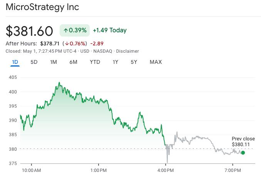Click the green current price dot on chart
261x175 pixels.
243,153
